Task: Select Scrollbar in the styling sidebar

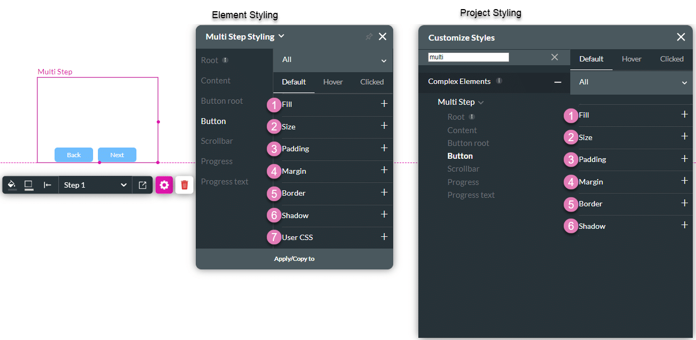Action: 216,141
